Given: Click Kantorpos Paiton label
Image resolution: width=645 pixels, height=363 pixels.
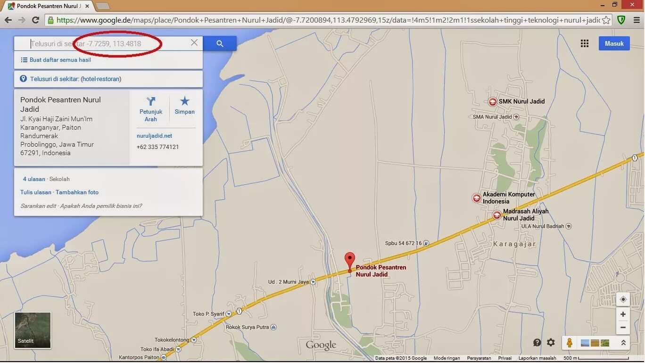Looking at the screenshot, I should [x=139, y=357].
